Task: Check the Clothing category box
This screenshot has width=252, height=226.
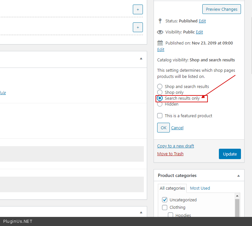Action: [165, 207]
